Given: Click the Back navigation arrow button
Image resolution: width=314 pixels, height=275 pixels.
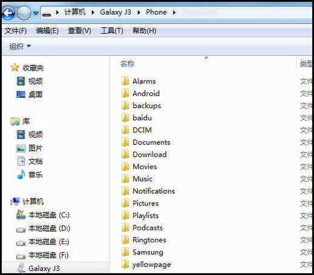Looking at the screenshot, I should click(x=8, y=13).
